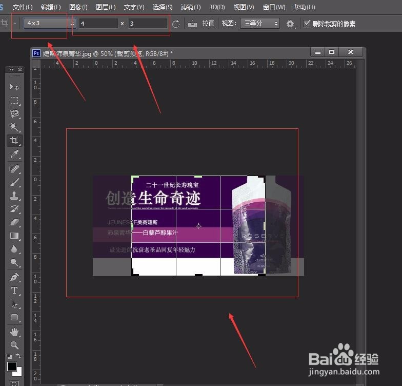Open the 视图(V) menu

point(244,7)
